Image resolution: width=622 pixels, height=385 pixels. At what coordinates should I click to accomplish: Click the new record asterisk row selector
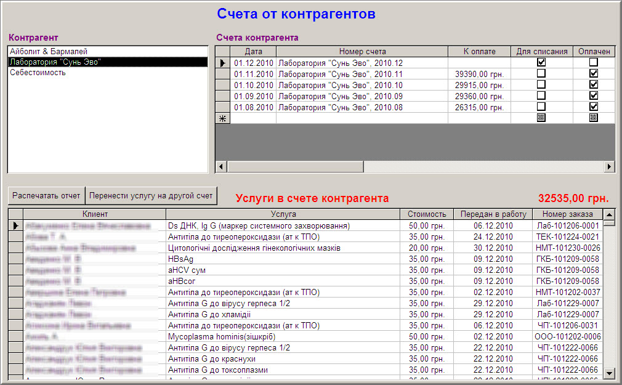coord(223,118)
